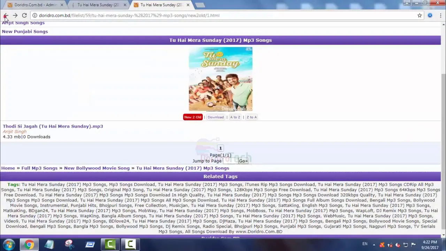This screenshot has width=446, height=251.
Task: Open a new browser tab
Action: pyautogui.click(x=200, y=5)
